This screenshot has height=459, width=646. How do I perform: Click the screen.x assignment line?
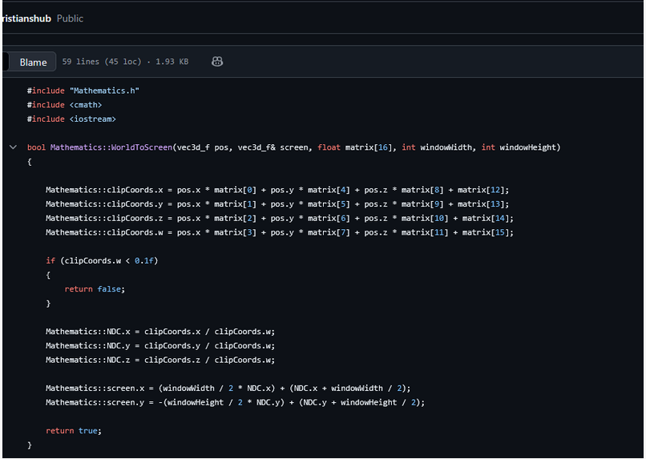coord(228,389)
